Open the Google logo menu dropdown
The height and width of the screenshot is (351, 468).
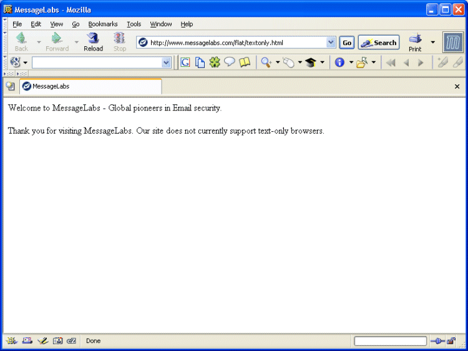26,62
